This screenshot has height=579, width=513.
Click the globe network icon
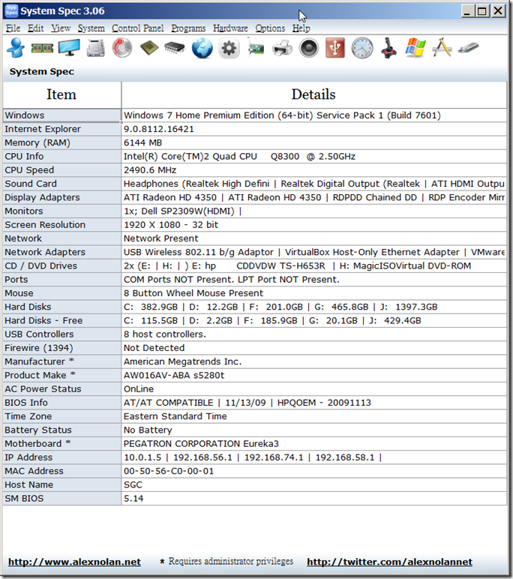pyautogui.click(x=202, y=48)
